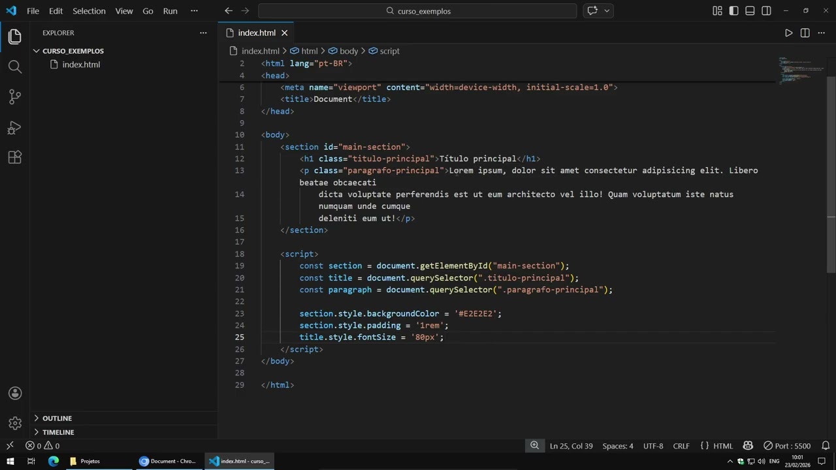836x470 pixels.
Task: Open the Accounts menu icon
Action: (x=14, y=394)
